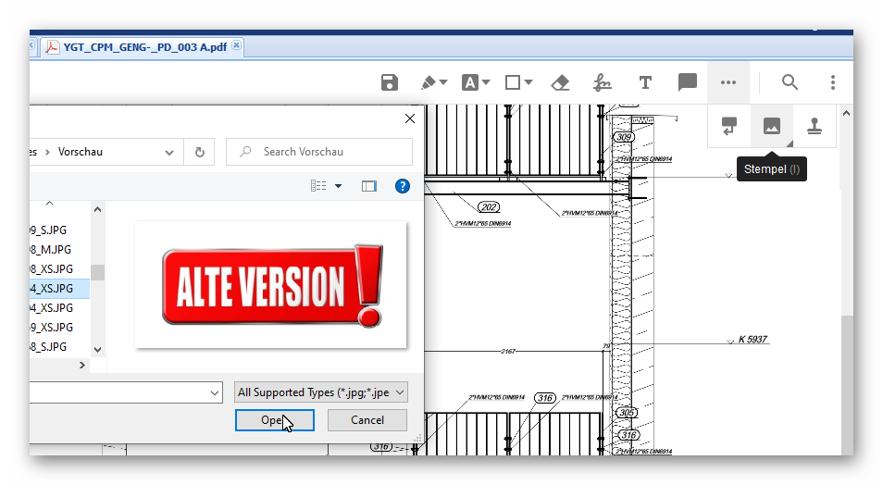Open the search magnifier in toolbar
Image resolution: width=883 pixels, height=485 pixels.
pyautogui.click(x=790, y=82)
